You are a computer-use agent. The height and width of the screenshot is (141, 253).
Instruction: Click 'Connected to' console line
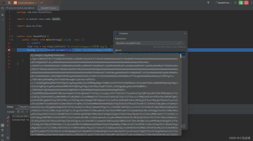click(21, 120)
